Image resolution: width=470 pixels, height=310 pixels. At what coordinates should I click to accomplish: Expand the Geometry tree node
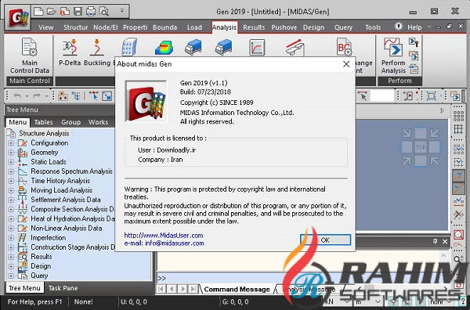coord(11,153)
